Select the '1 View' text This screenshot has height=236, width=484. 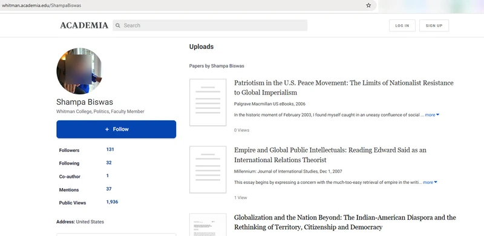[240, 198]
